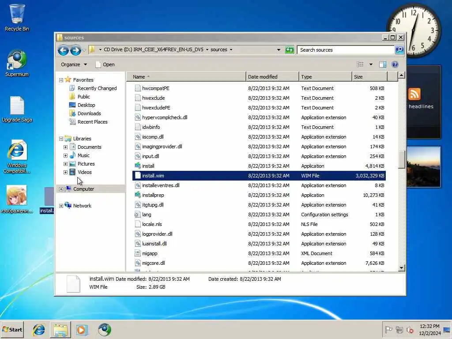Click the file list scroll up arrow

[x=402, y=75]
